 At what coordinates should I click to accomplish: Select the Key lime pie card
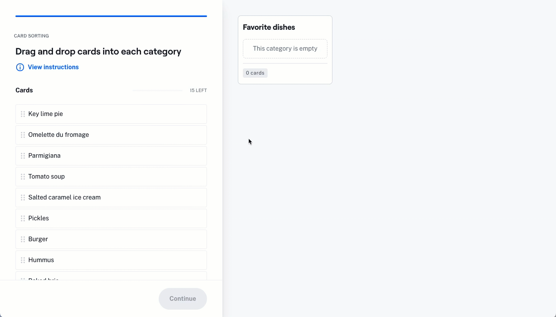[x=111, y=114]
